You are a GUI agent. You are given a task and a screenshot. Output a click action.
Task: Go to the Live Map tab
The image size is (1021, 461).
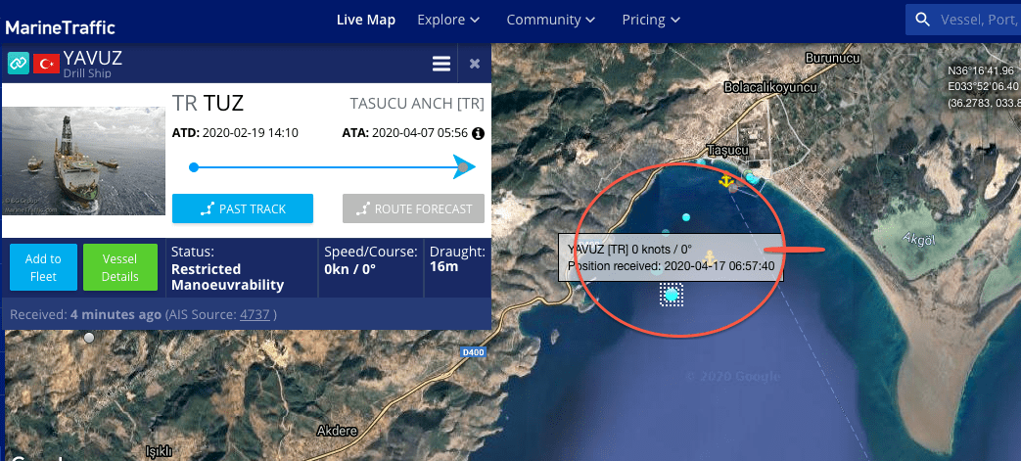pyautogui.click(x=366, y=20)
